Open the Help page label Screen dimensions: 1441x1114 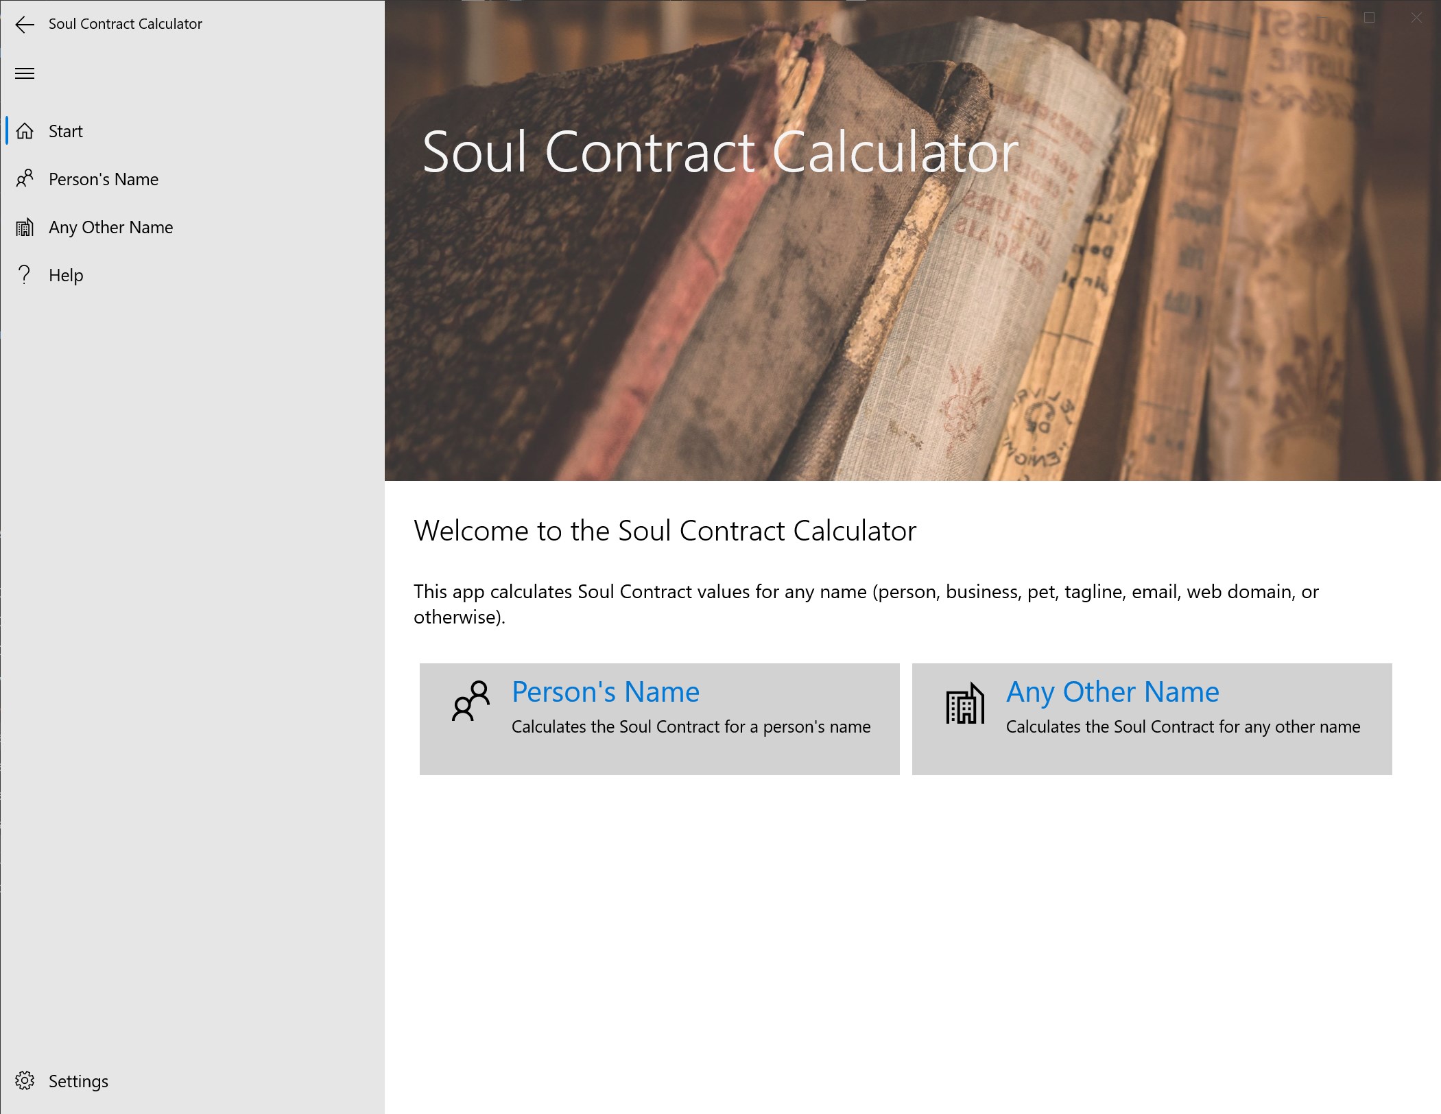click(x=66, y=275)
